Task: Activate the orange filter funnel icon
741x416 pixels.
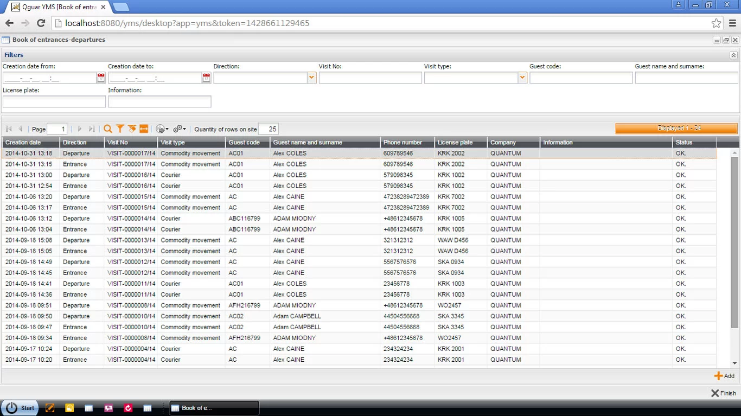Action: pos(120,129)
